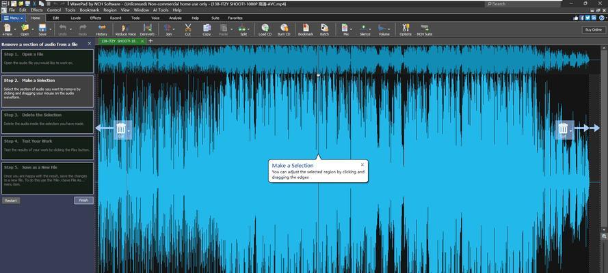The height and width of the screenshot is (273, 608).
Task: Expand the Open button dropdown arrow
Action: (32, 29)
